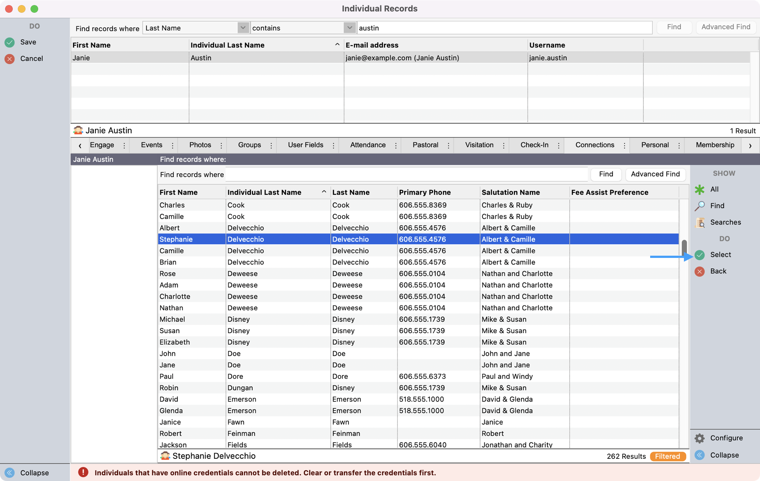Viewport: 760px width, 481px height.
Task: Open the Membership tab
Action: (714, 145)
